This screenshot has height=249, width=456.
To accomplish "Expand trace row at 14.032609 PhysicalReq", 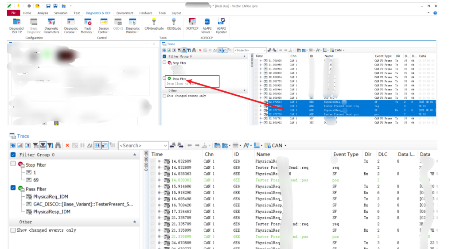I will (159, 161).
